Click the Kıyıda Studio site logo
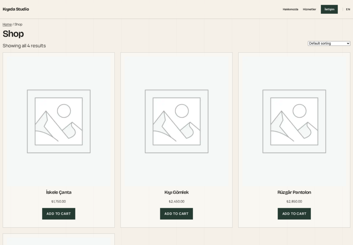 pyautogui.click(x=16, y=9)
